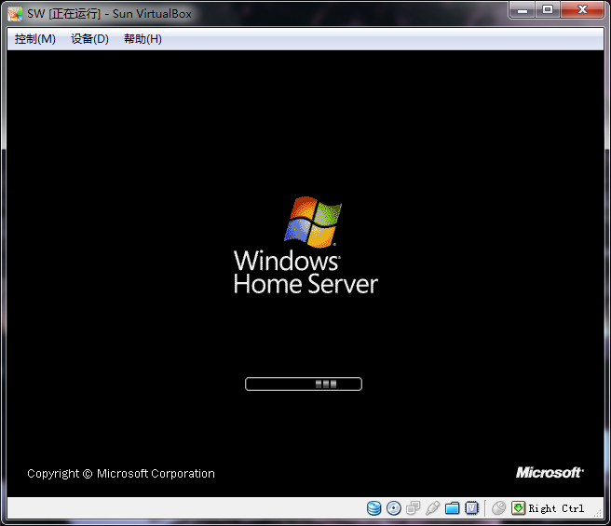Open the shared folders status icon
Screen dimensions: 611x526
point(452,508)
